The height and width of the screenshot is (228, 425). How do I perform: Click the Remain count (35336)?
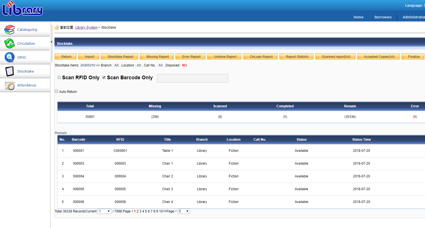click(x=350, y=117)
